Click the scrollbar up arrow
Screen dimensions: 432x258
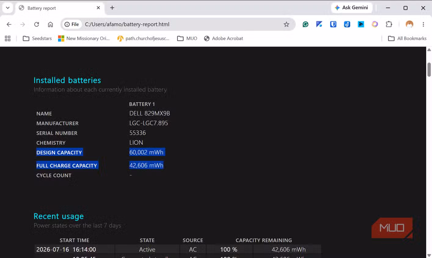(429, 50)
